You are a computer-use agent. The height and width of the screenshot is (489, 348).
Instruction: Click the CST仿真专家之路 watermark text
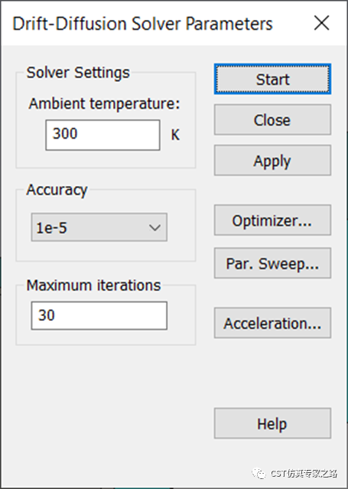coord(304,474)
